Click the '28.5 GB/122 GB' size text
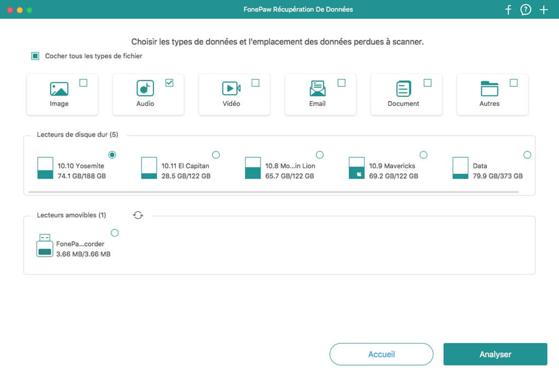This screenshot has height=378, width=559. tap(186, 176)
